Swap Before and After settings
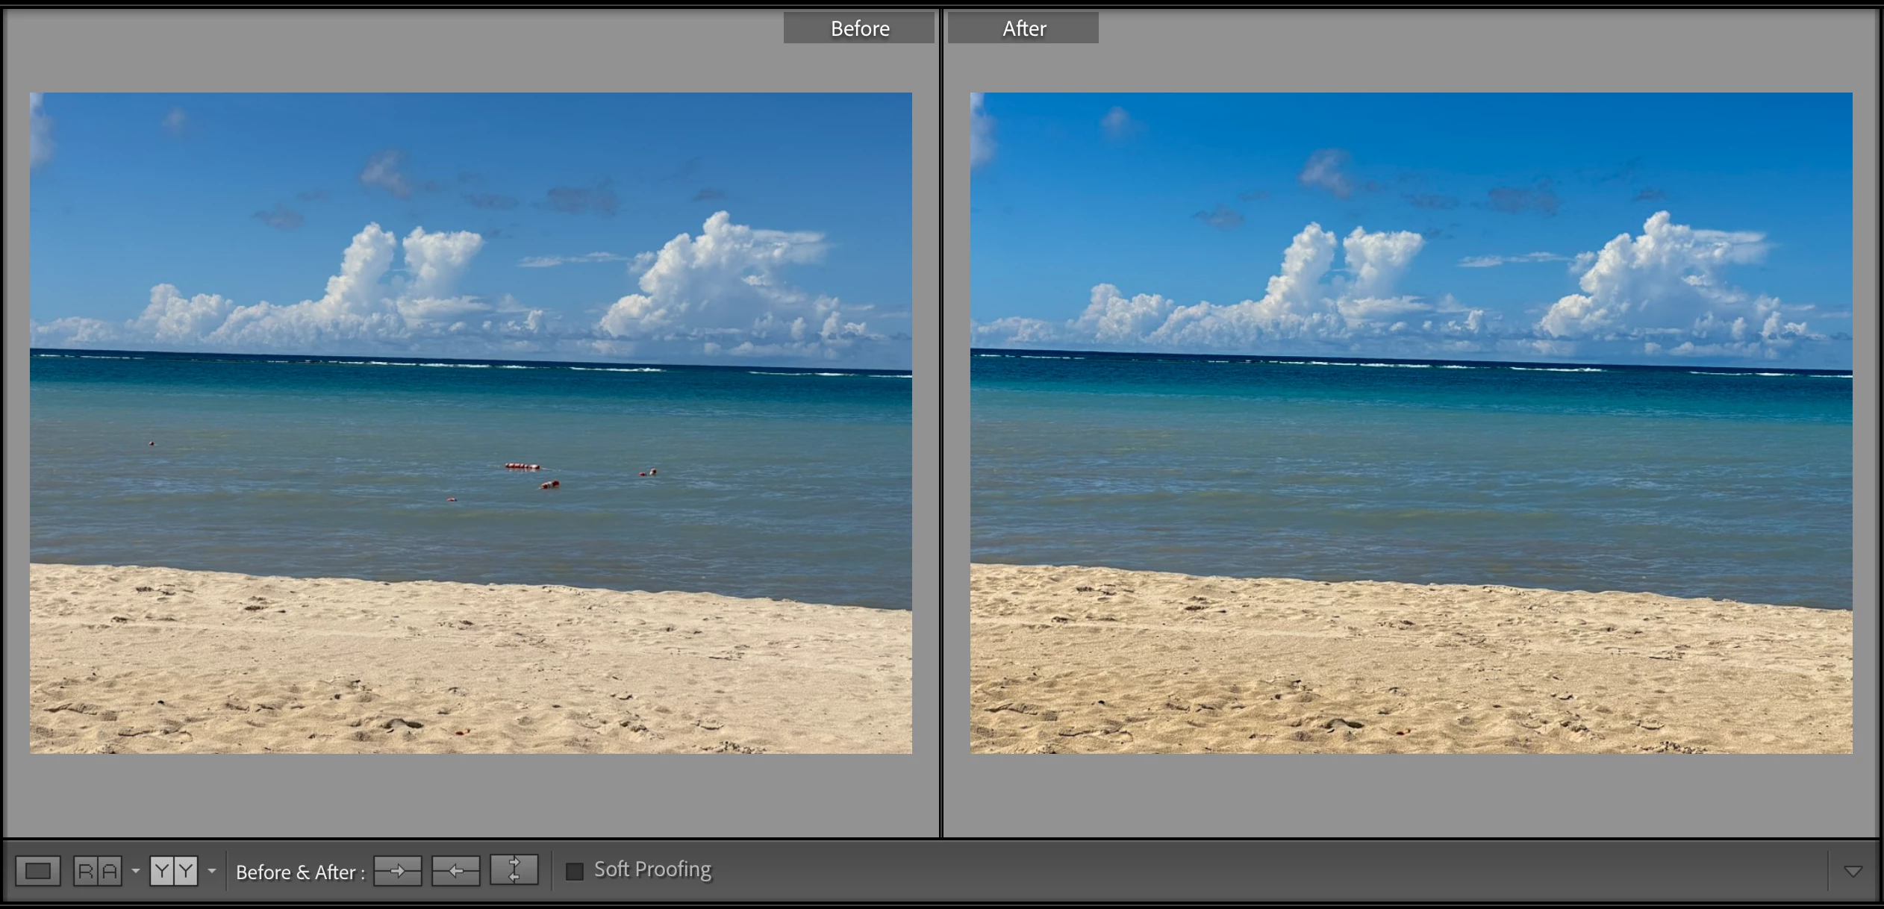The height and width of the screenshot is (909, 1884). 514,870
